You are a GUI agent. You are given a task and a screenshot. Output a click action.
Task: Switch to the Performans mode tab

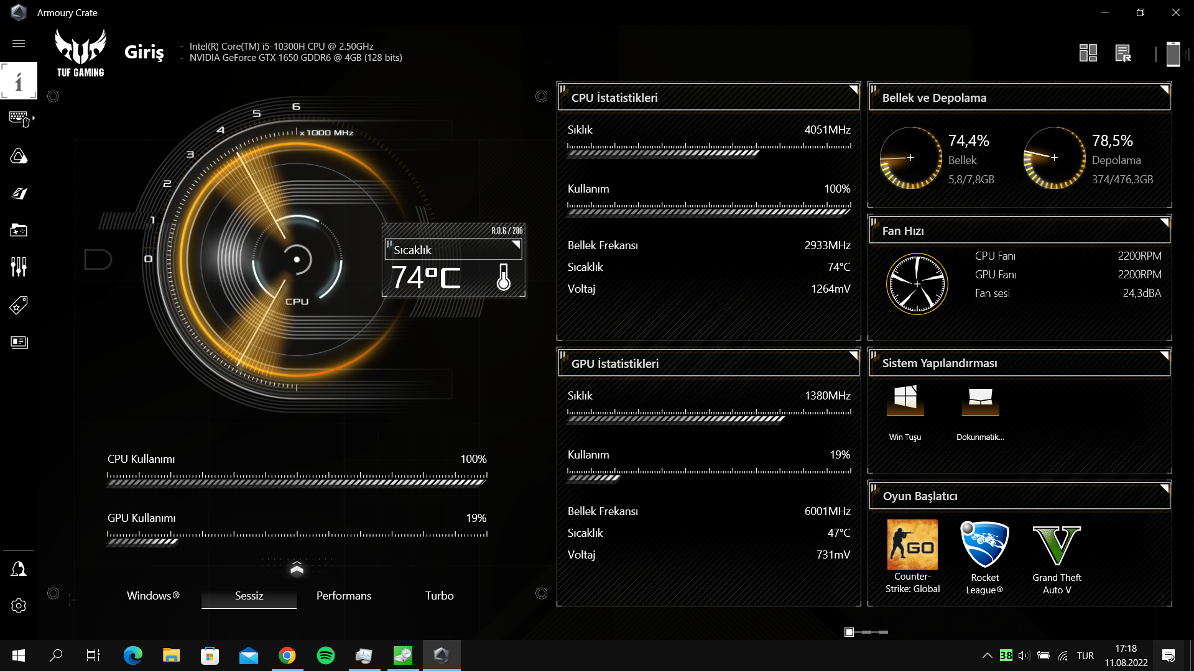[344, 596]
